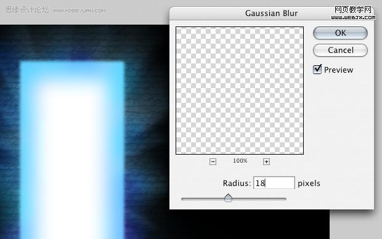Zoom out preview with minus icon
382x239 pixels.
213,161
